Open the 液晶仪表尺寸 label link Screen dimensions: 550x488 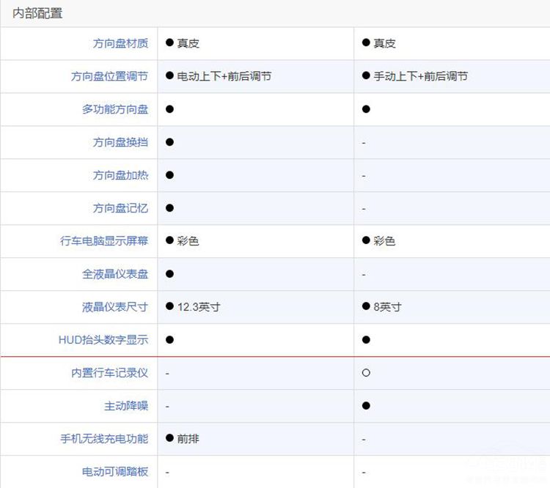115,307
